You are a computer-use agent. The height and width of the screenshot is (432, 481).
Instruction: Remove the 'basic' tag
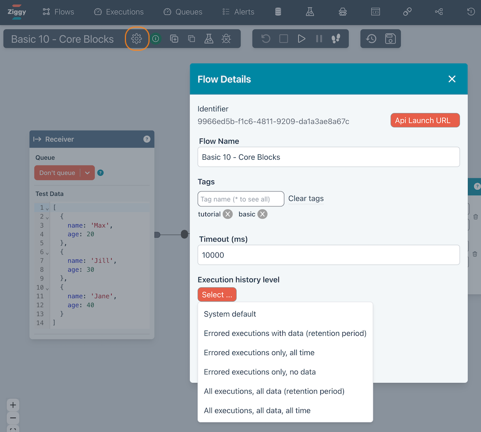262,214
